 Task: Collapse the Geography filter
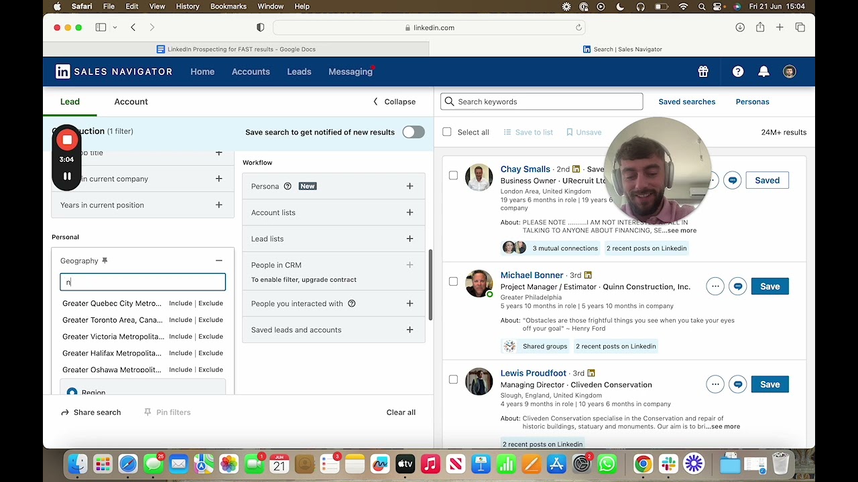pos(219,260)
